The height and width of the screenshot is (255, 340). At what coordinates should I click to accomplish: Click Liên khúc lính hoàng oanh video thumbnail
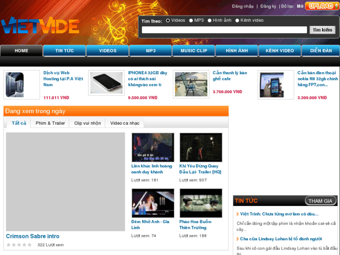click(153, 147)
